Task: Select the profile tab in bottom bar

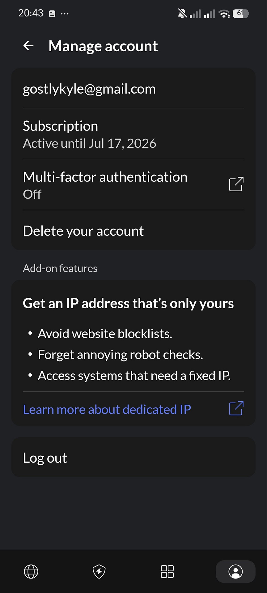Action: [235, 571]
